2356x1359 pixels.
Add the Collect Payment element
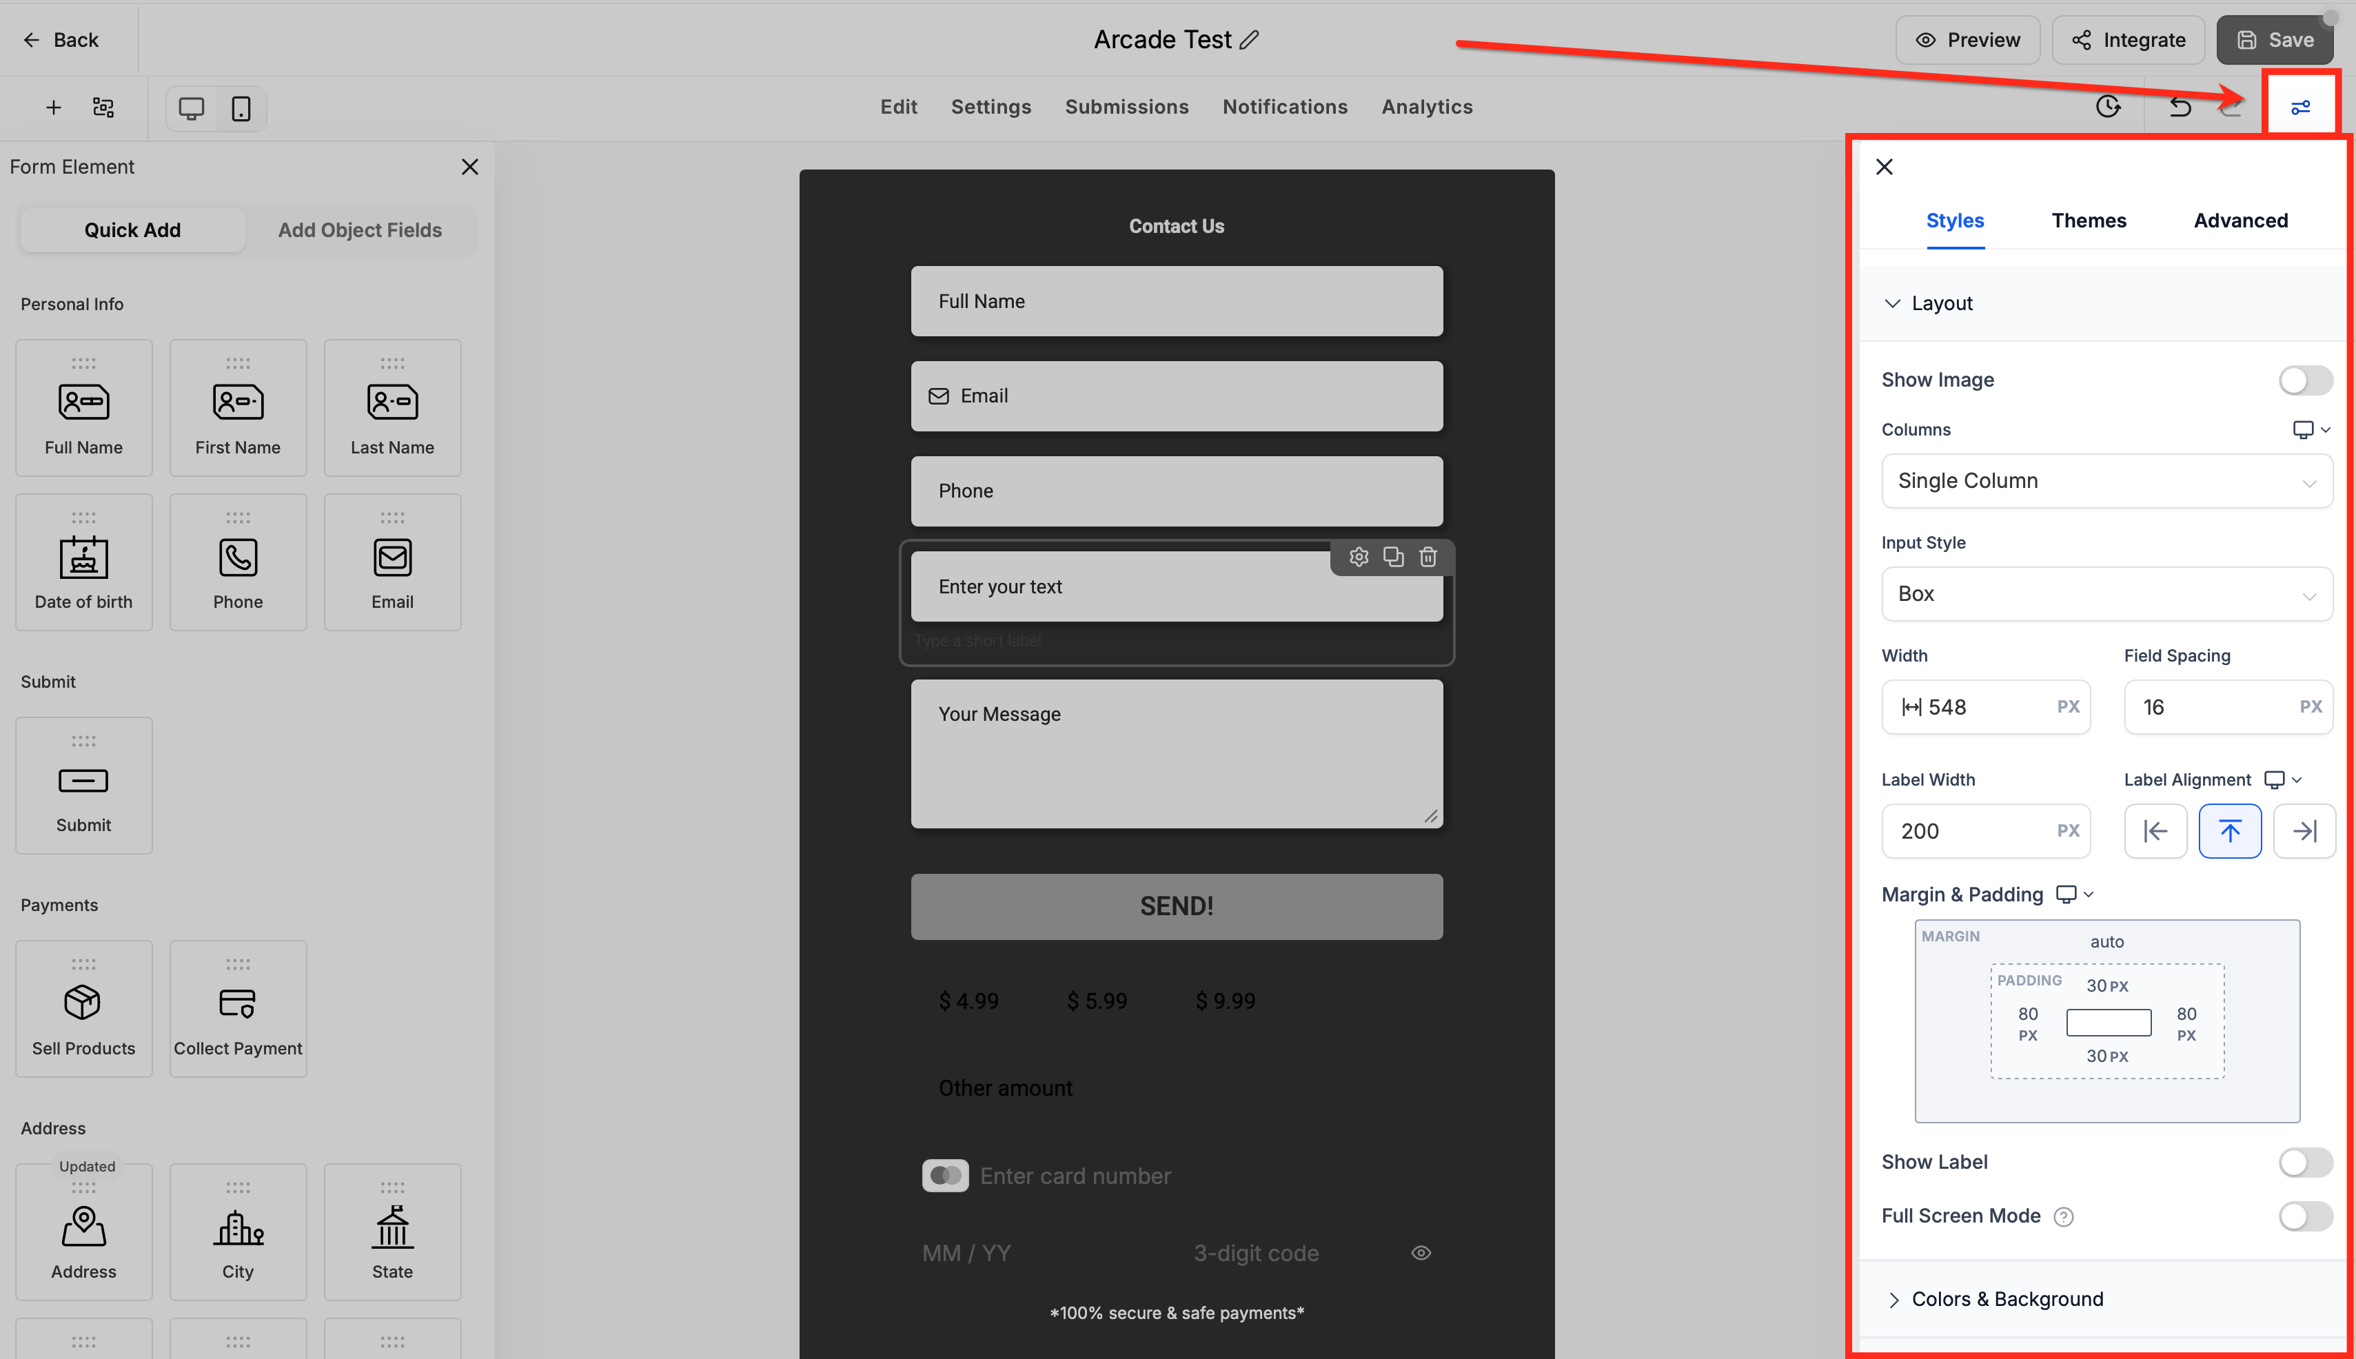click(x=238, y=1009)
